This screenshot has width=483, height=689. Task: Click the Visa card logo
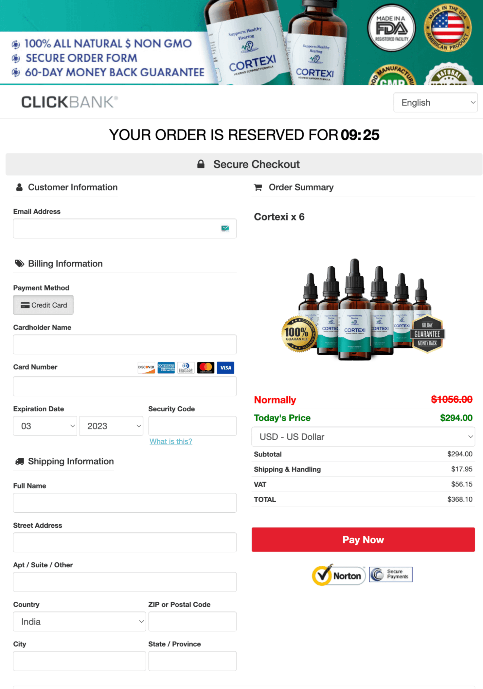225,368
